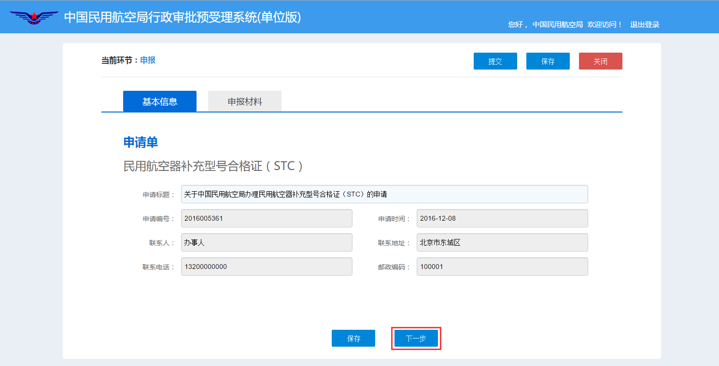719x366 pixels.
Task: Open the 申报材料 tab
Action: click(245, 101)
